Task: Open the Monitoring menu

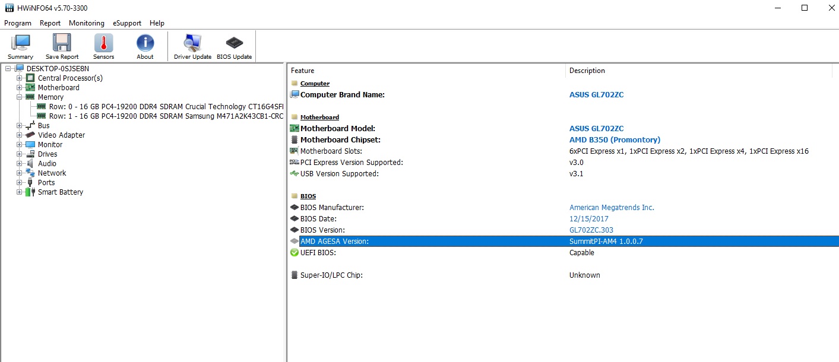Action: click(x=87, y=23)
